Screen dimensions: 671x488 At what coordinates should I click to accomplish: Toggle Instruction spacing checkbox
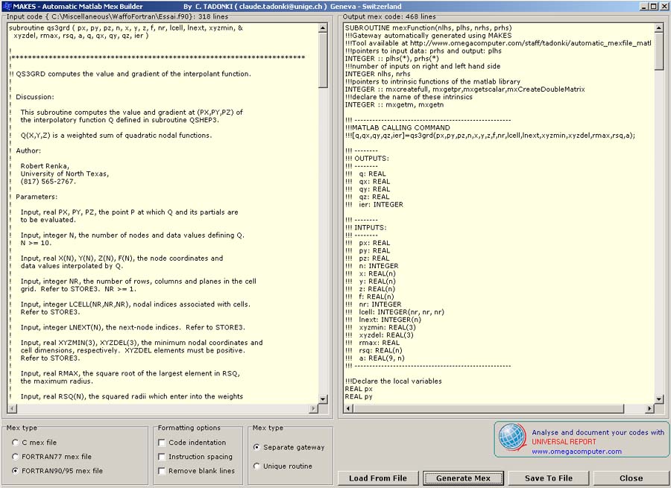tap(162, 457)
